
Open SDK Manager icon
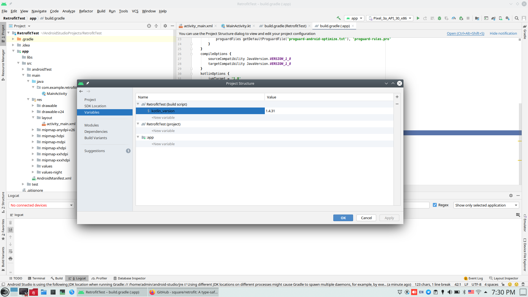(508, 18)
